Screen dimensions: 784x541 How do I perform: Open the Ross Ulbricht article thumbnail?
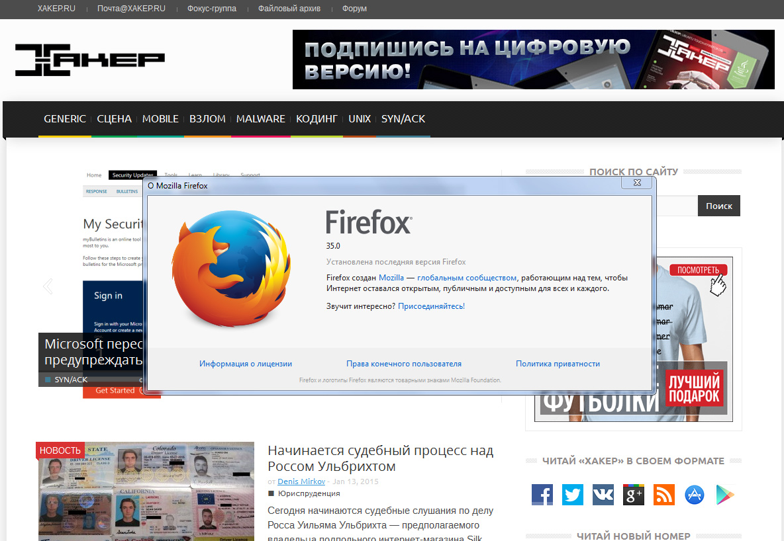click(x=146, y=491)
